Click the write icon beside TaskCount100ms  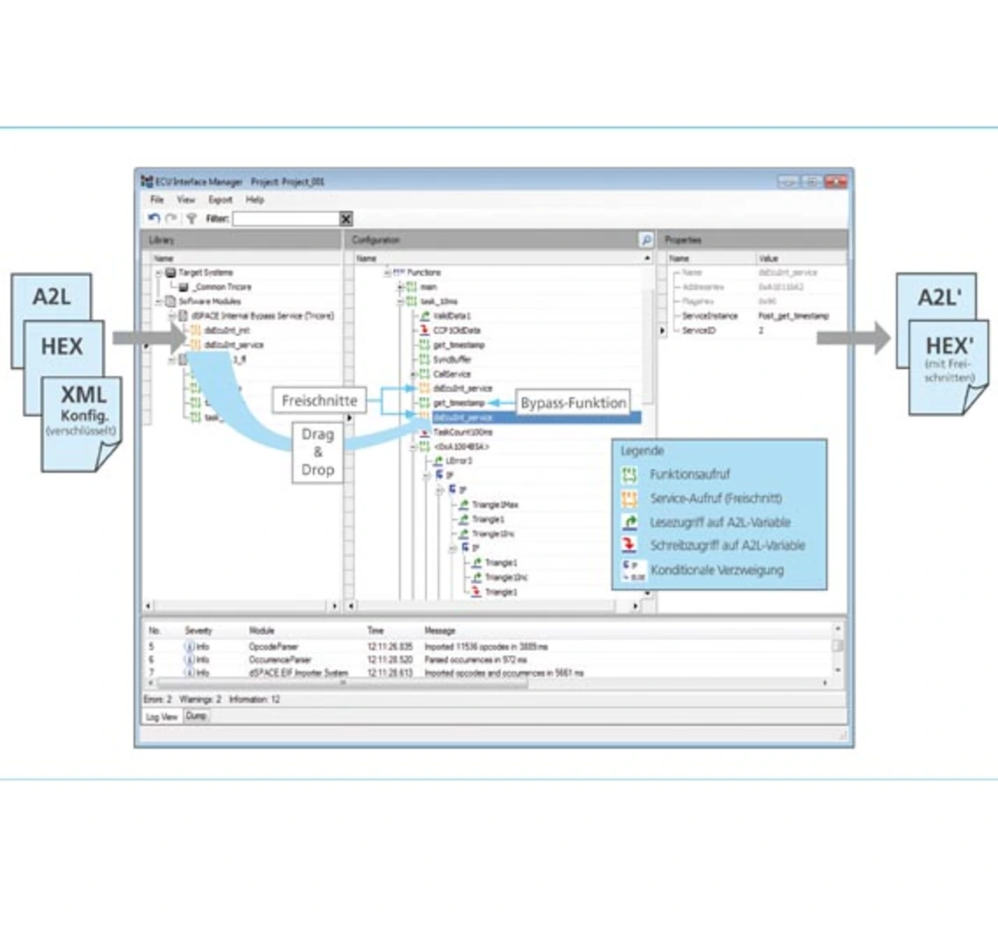(425, 432)
